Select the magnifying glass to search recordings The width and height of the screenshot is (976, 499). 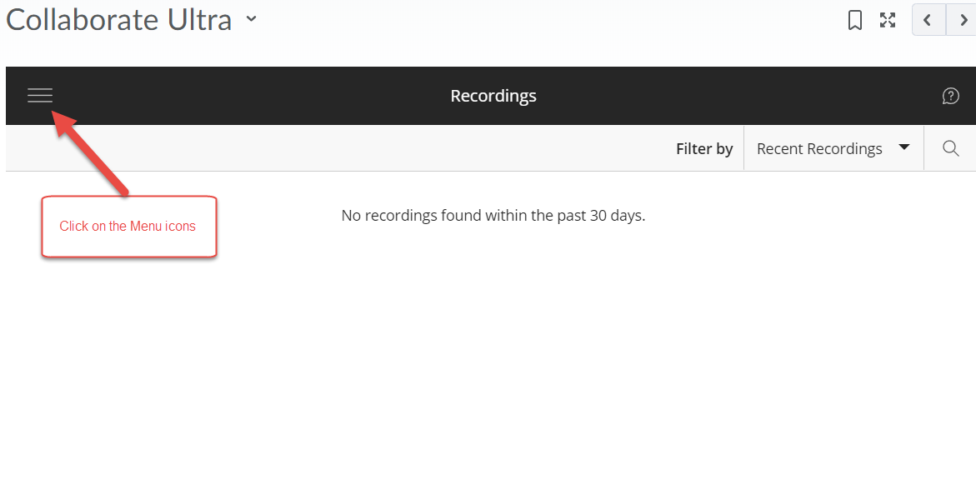(950, 147)
